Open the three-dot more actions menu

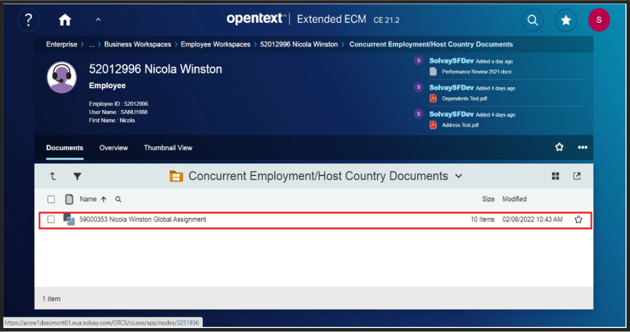(582, 147)
